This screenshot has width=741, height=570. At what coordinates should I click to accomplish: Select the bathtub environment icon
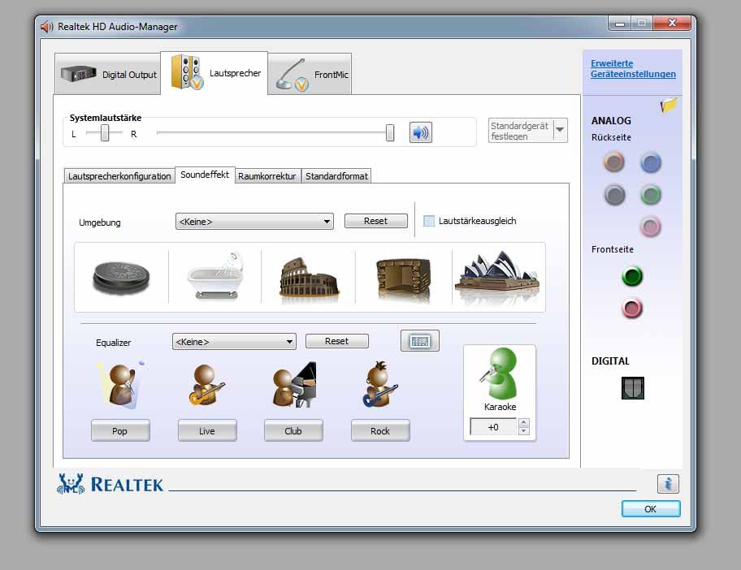pos(215,276)
